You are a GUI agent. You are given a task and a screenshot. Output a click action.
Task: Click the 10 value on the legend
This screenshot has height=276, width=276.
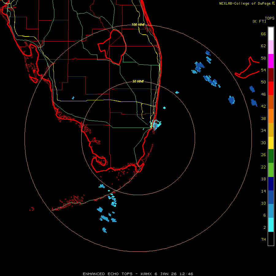[263, 203]
